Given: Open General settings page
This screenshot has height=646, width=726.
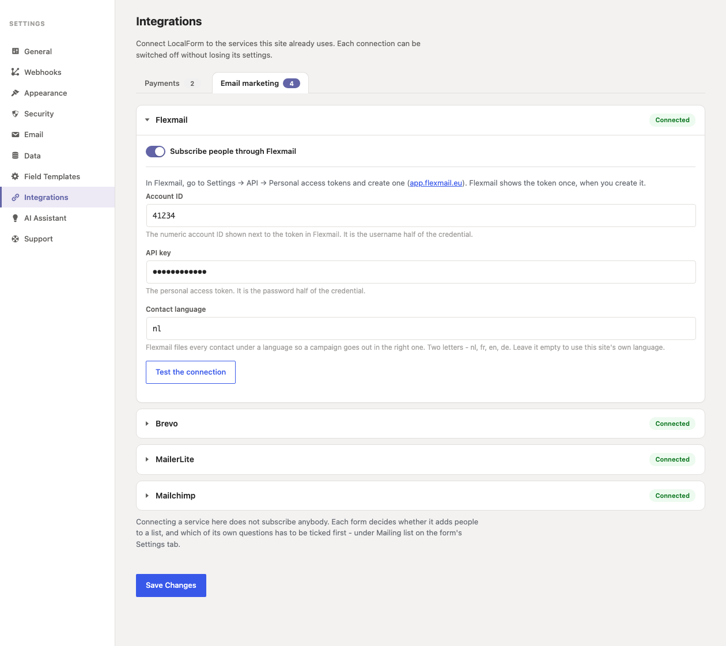Looking at the screenshot, I should pyautogui.click(x=58, y=51).
